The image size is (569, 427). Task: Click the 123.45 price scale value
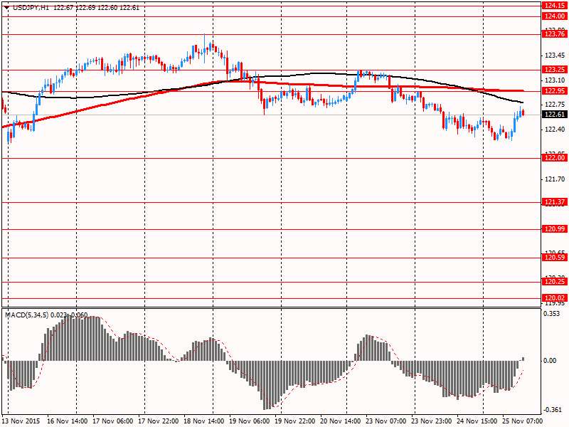(553, 56)
